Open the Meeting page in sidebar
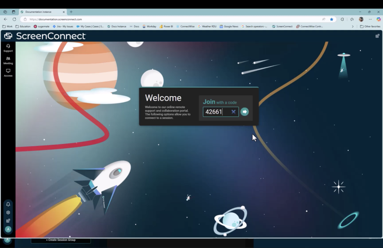383x248 pixels. click(x=8, y=60)
